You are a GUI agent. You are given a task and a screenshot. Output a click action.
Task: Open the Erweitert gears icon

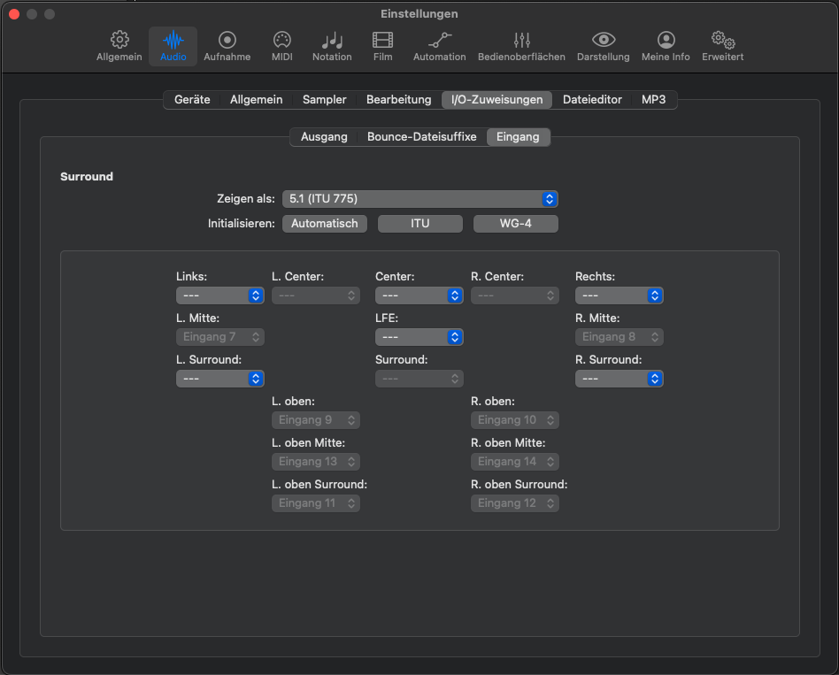click(723, 41)
